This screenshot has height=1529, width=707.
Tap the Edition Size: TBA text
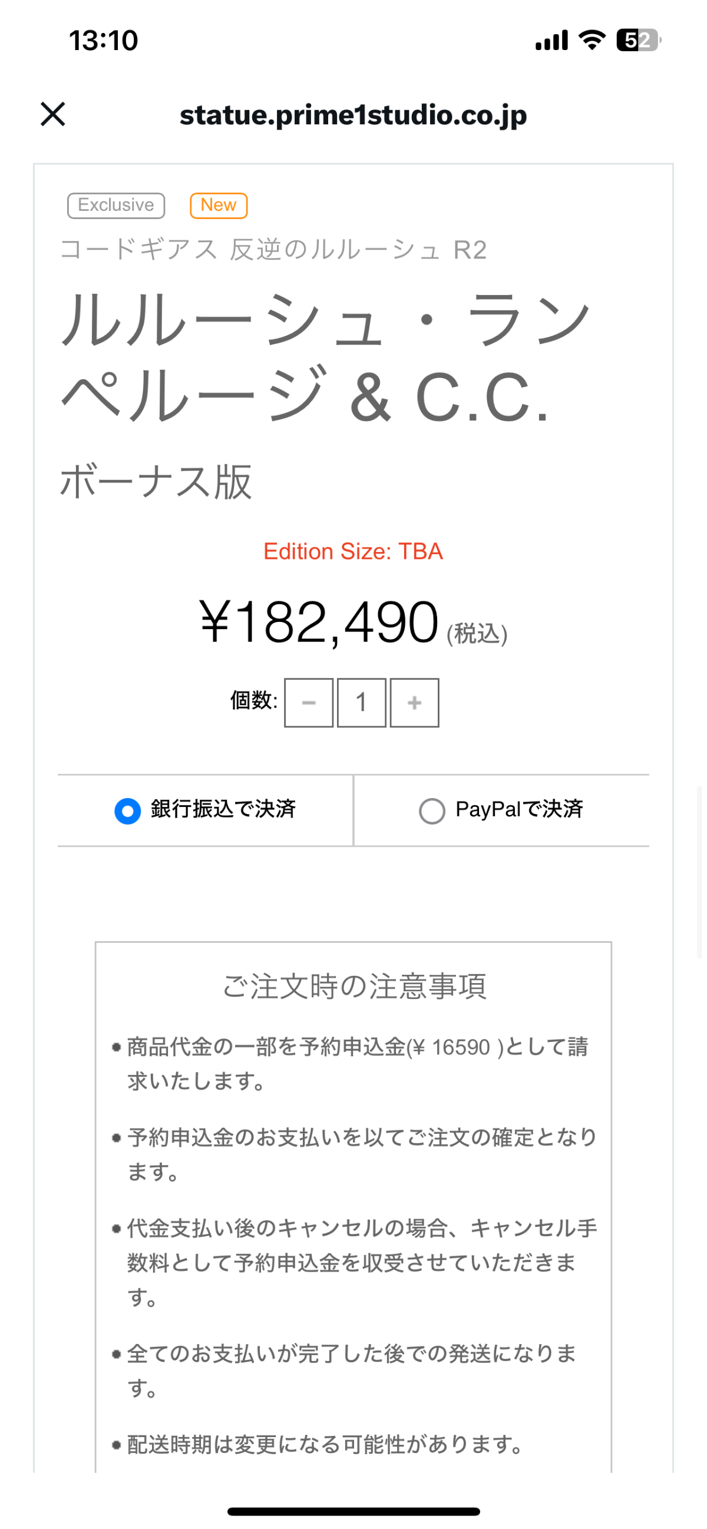point(353,551)
